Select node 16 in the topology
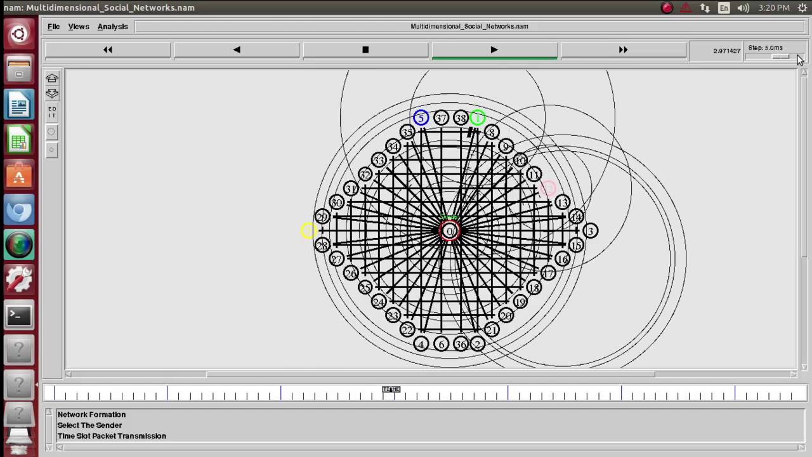 (x=562, y=258)
